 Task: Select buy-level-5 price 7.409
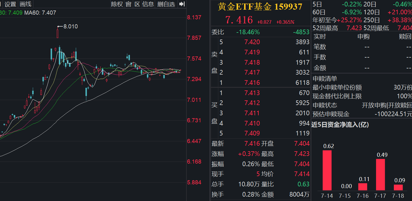point(252,133)
